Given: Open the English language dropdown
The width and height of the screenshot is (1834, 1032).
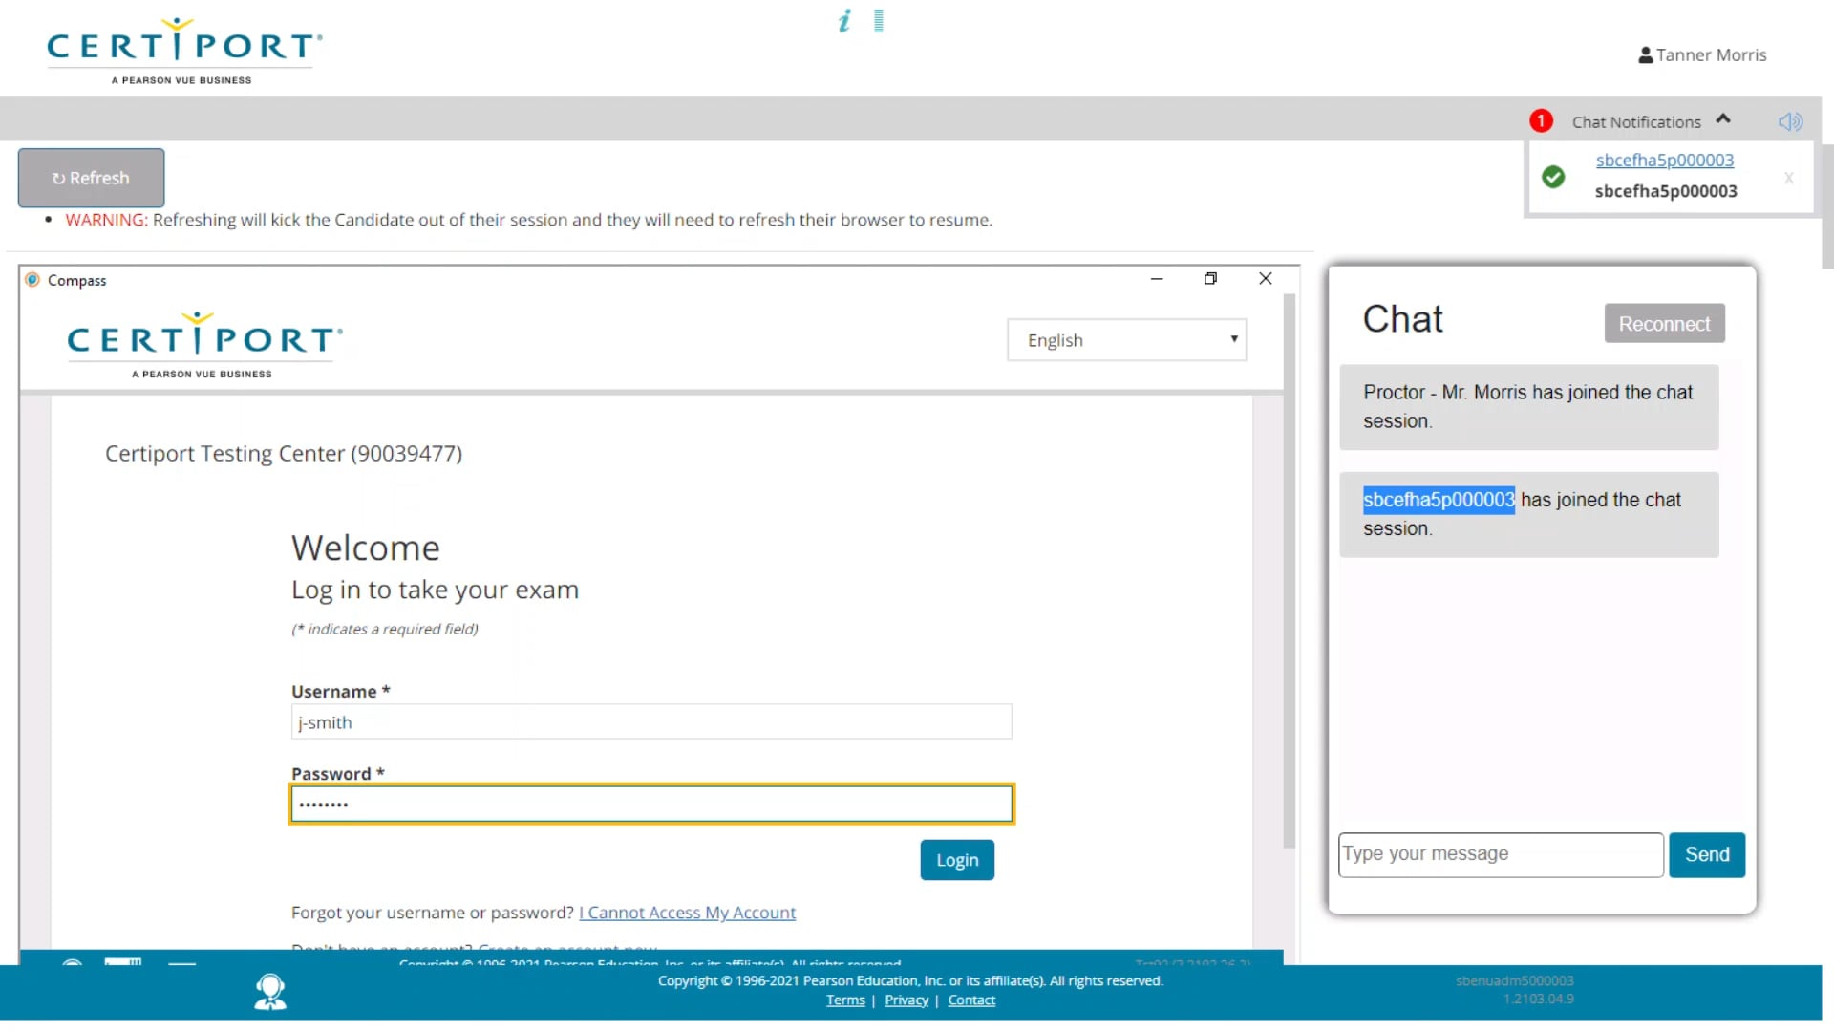Looking at the screenshot, I should tap(1126, 339).
